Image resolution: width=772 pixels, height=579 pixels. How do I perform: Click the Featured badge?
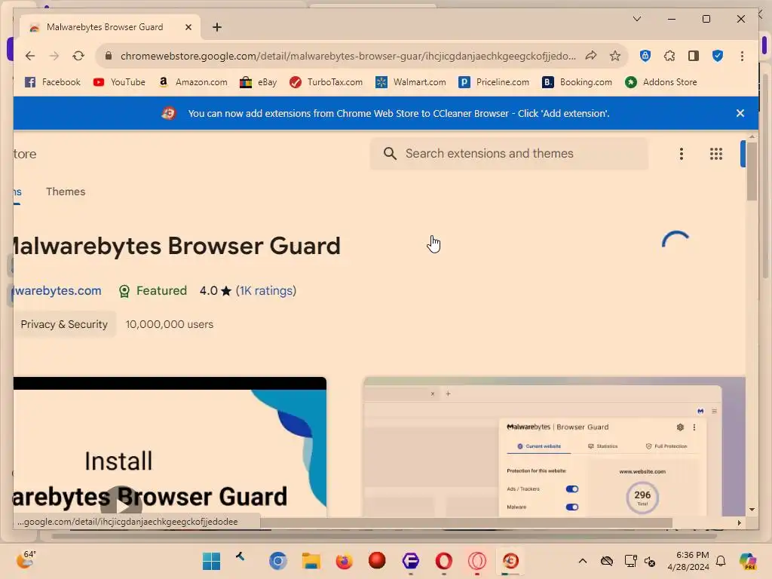[x=152, y=291]
